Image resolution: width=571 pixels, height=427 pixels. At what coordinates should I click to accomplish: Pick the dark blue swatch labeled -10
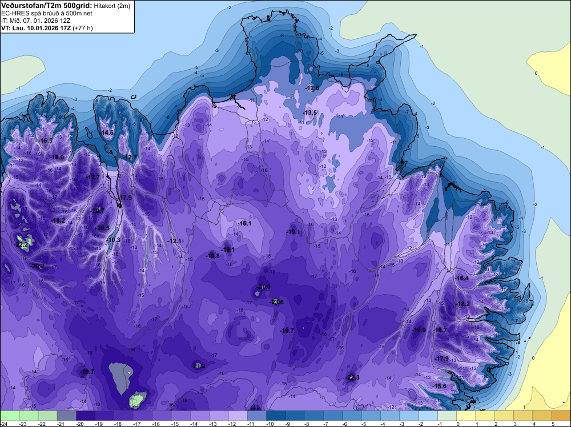(x=276, y=416)
